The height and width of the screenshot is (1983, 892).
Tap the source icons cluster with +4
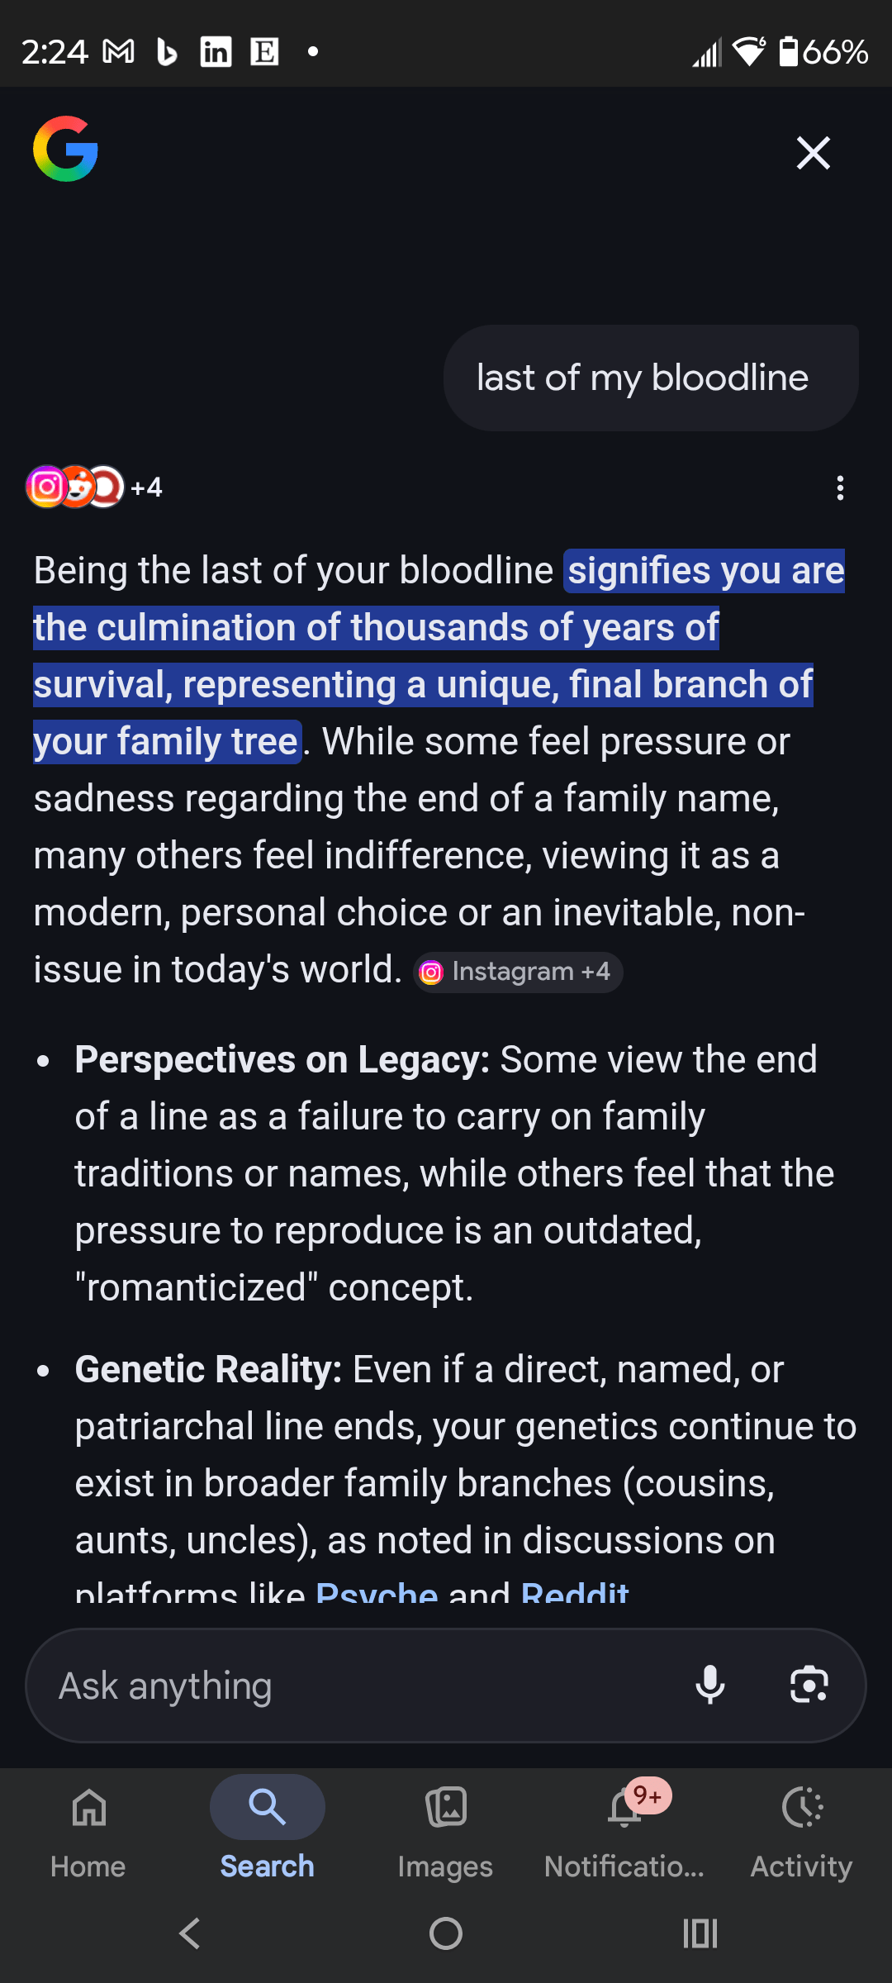(94, 487)
